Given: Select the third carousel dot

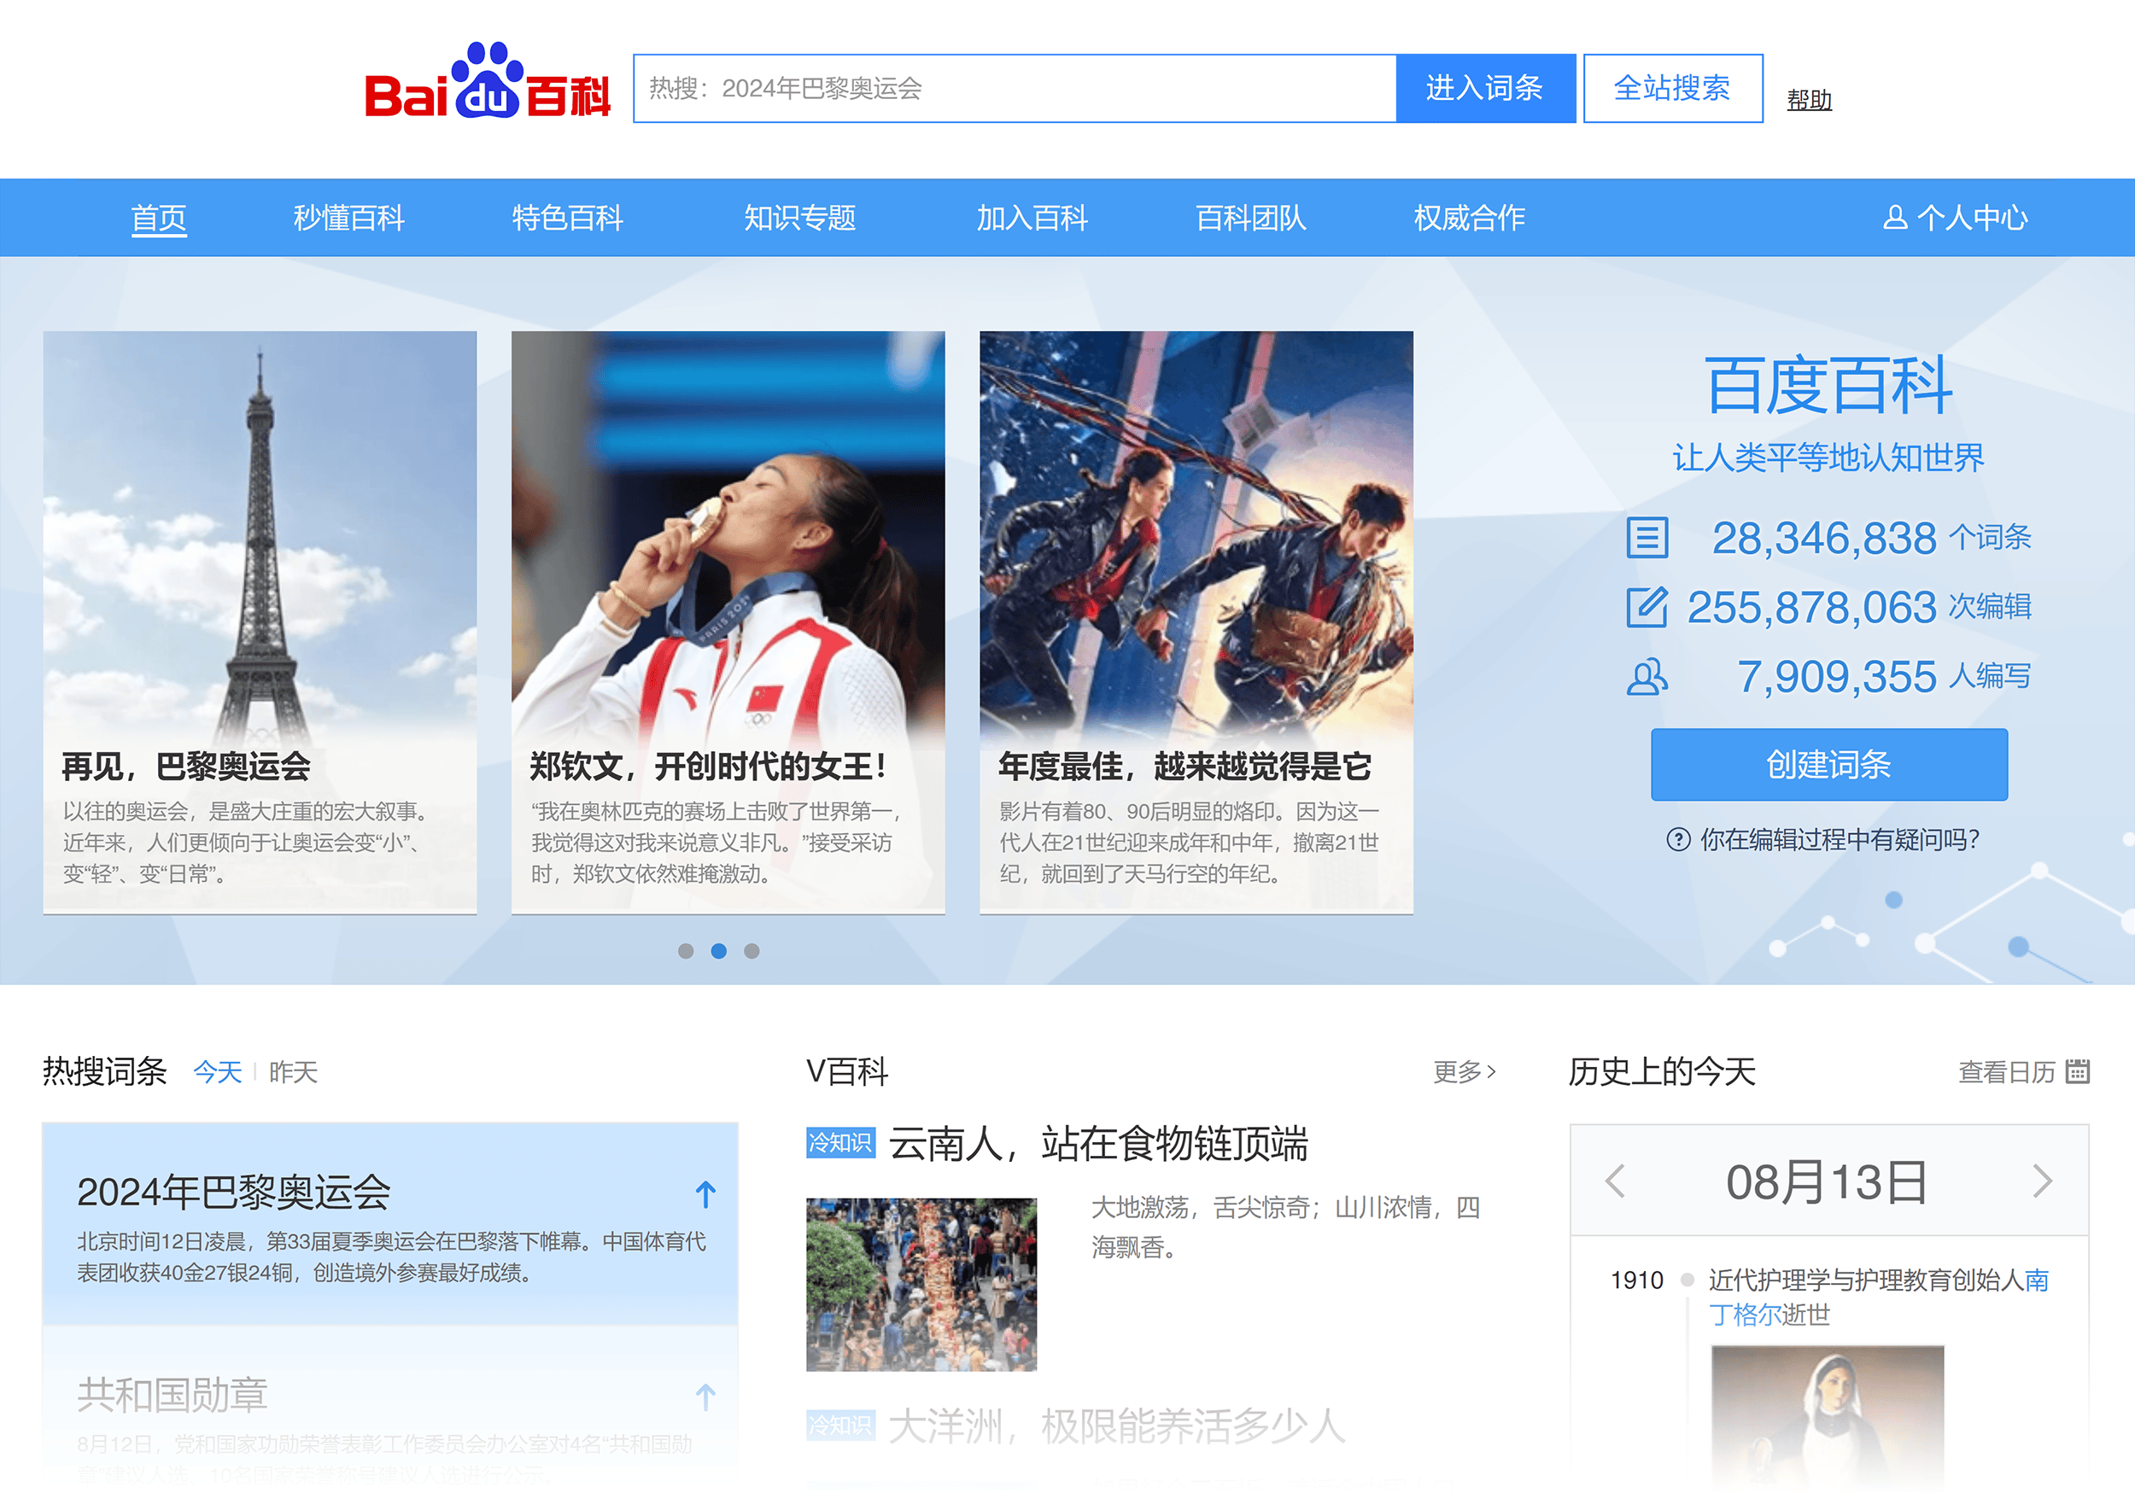Looking at the screenshot, I should tap(752, 951).
